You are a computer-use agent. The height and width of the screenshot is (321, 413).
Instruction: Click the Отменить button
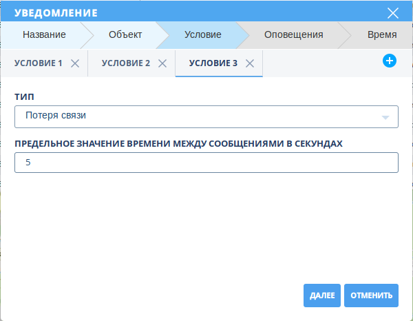(371, 296)
